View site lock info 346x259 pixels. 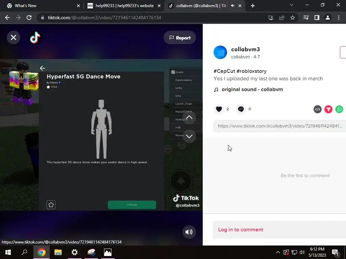click(43, 18)
